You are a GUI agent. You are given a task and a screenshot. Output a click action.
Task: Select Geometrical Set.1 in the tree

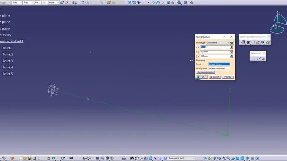click(x=12, y=41)
